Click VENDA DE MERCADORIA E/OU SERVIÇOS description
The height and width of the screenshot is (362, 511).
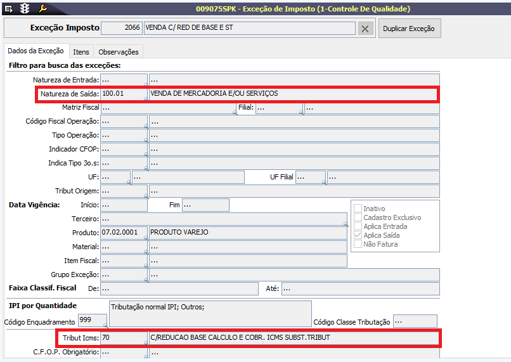tap(214, 94)
